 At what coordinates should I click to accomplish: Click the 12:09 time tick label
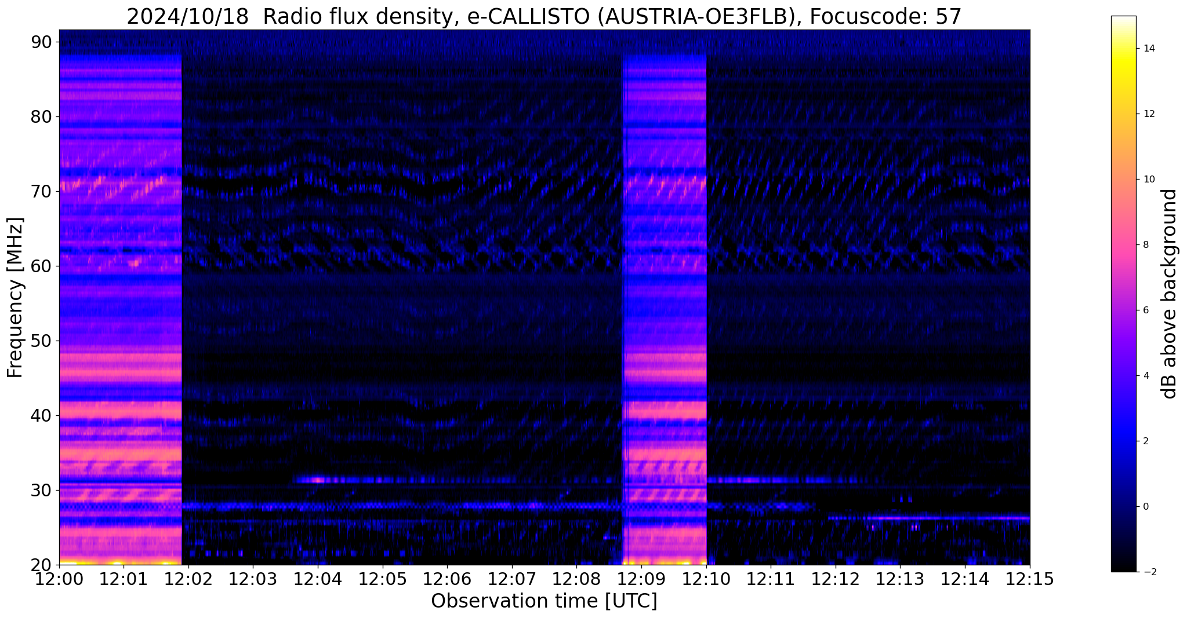[641, 579]
